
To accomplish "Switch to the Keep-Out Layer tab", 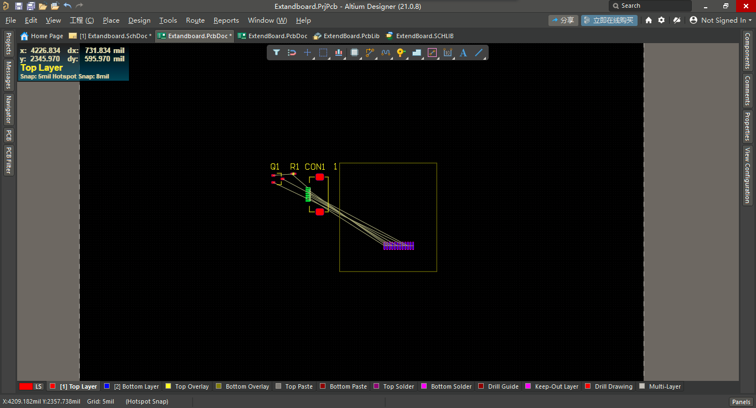I will [x=551, y=386].
